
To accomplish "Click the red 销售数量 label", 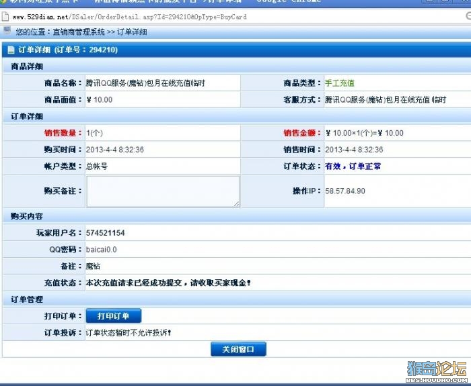I will [x=63, y=133].
